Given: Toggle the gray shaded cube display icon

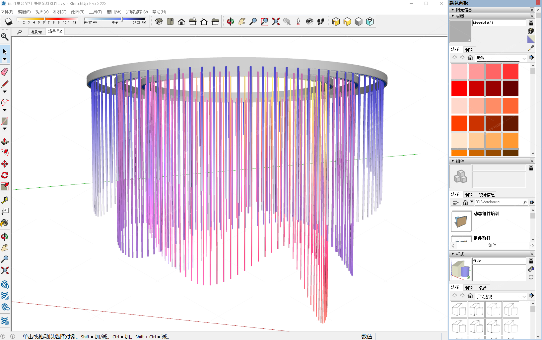Looking at the screenshot, I should [359, 22].
